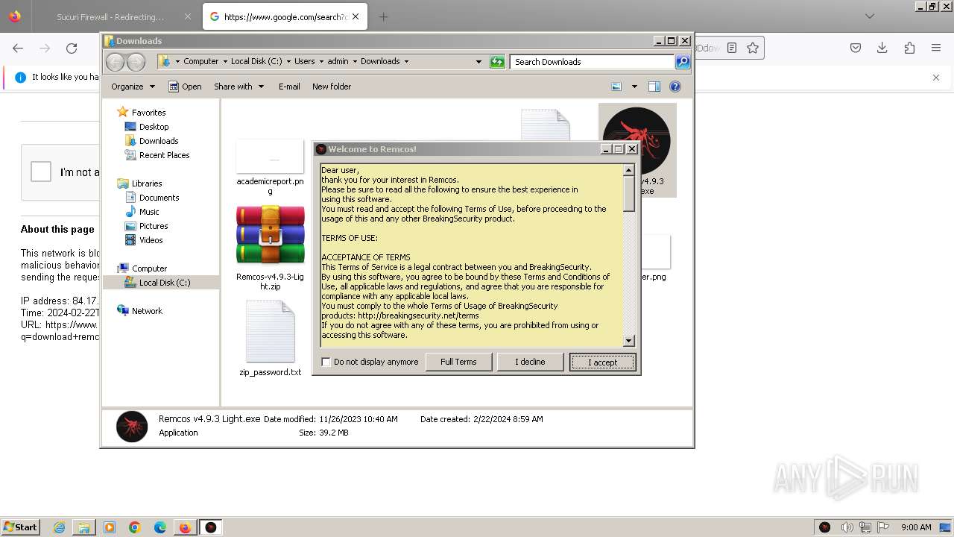
Task: Launch Internet Explorer from taskbar
Action: [60, 527]
